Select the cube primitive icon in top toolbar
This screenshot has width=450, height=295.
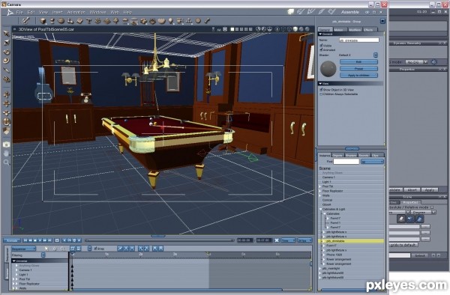(43, 21)
